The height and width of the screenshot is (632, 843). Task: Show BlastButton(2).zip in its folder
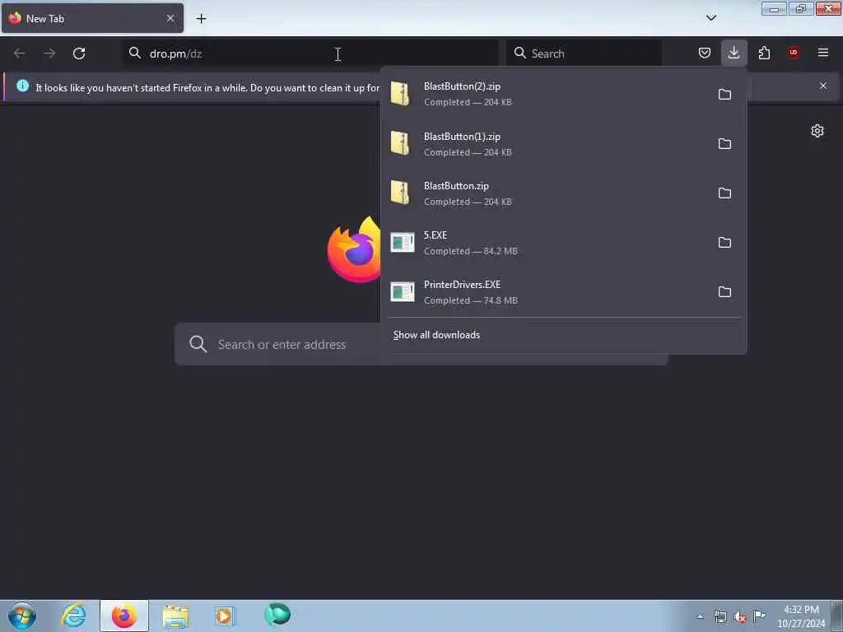pyautogui.click(x=724, y=94)
